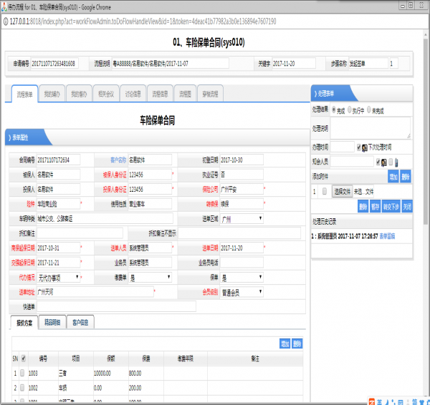The image size is (430, 405).
Task: Open the 表单留痕 link in history
Action: tap(387, 236)
